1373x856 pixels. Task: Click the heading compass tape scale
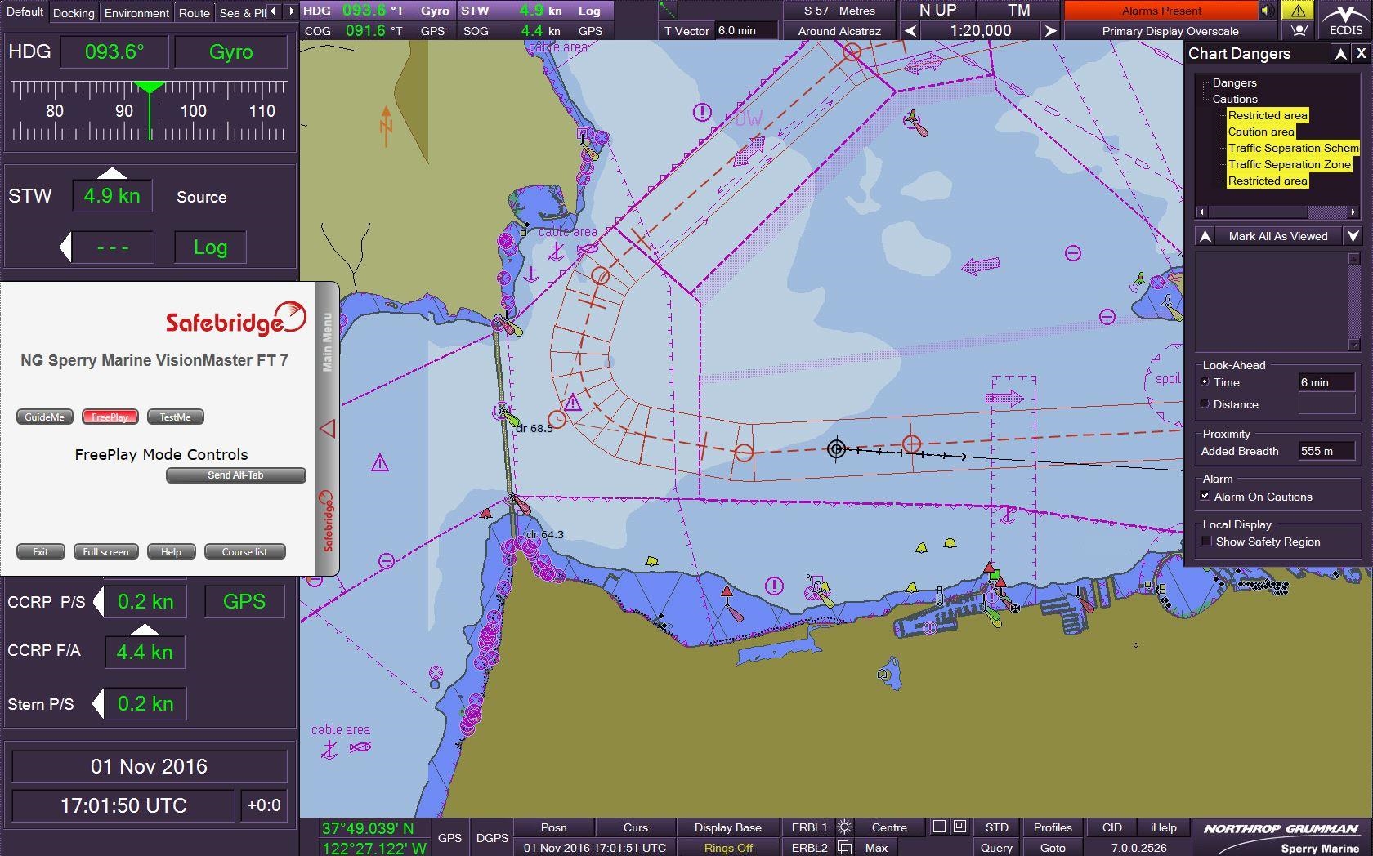click(149, 111)
